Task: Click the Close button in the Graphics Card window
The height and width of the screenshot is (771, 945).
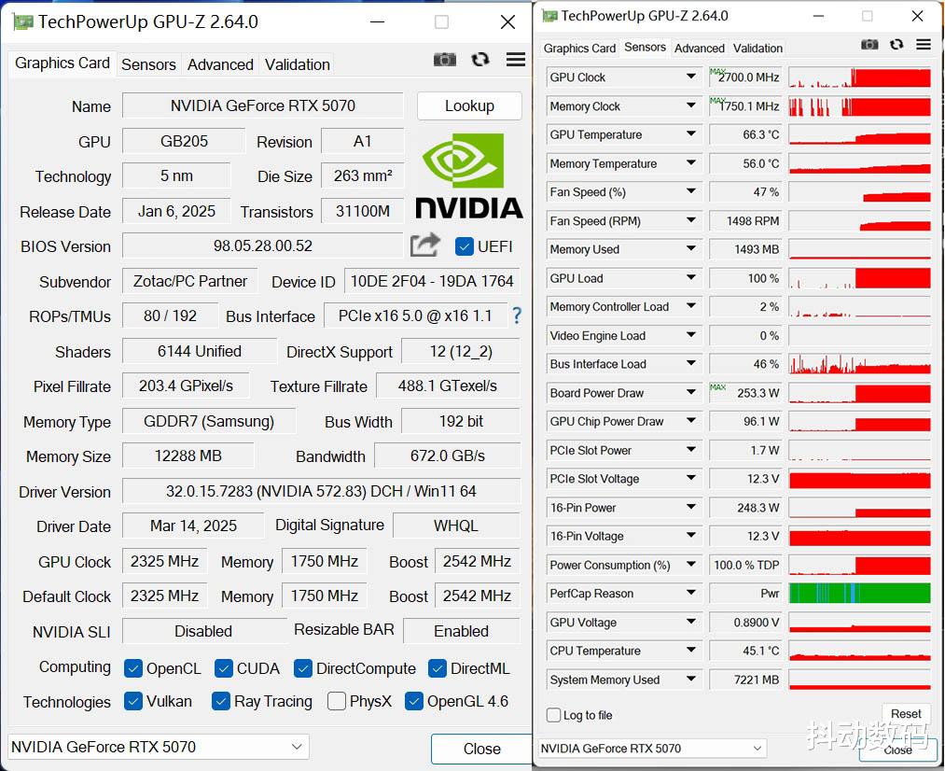Action: [x=481, y=749]
